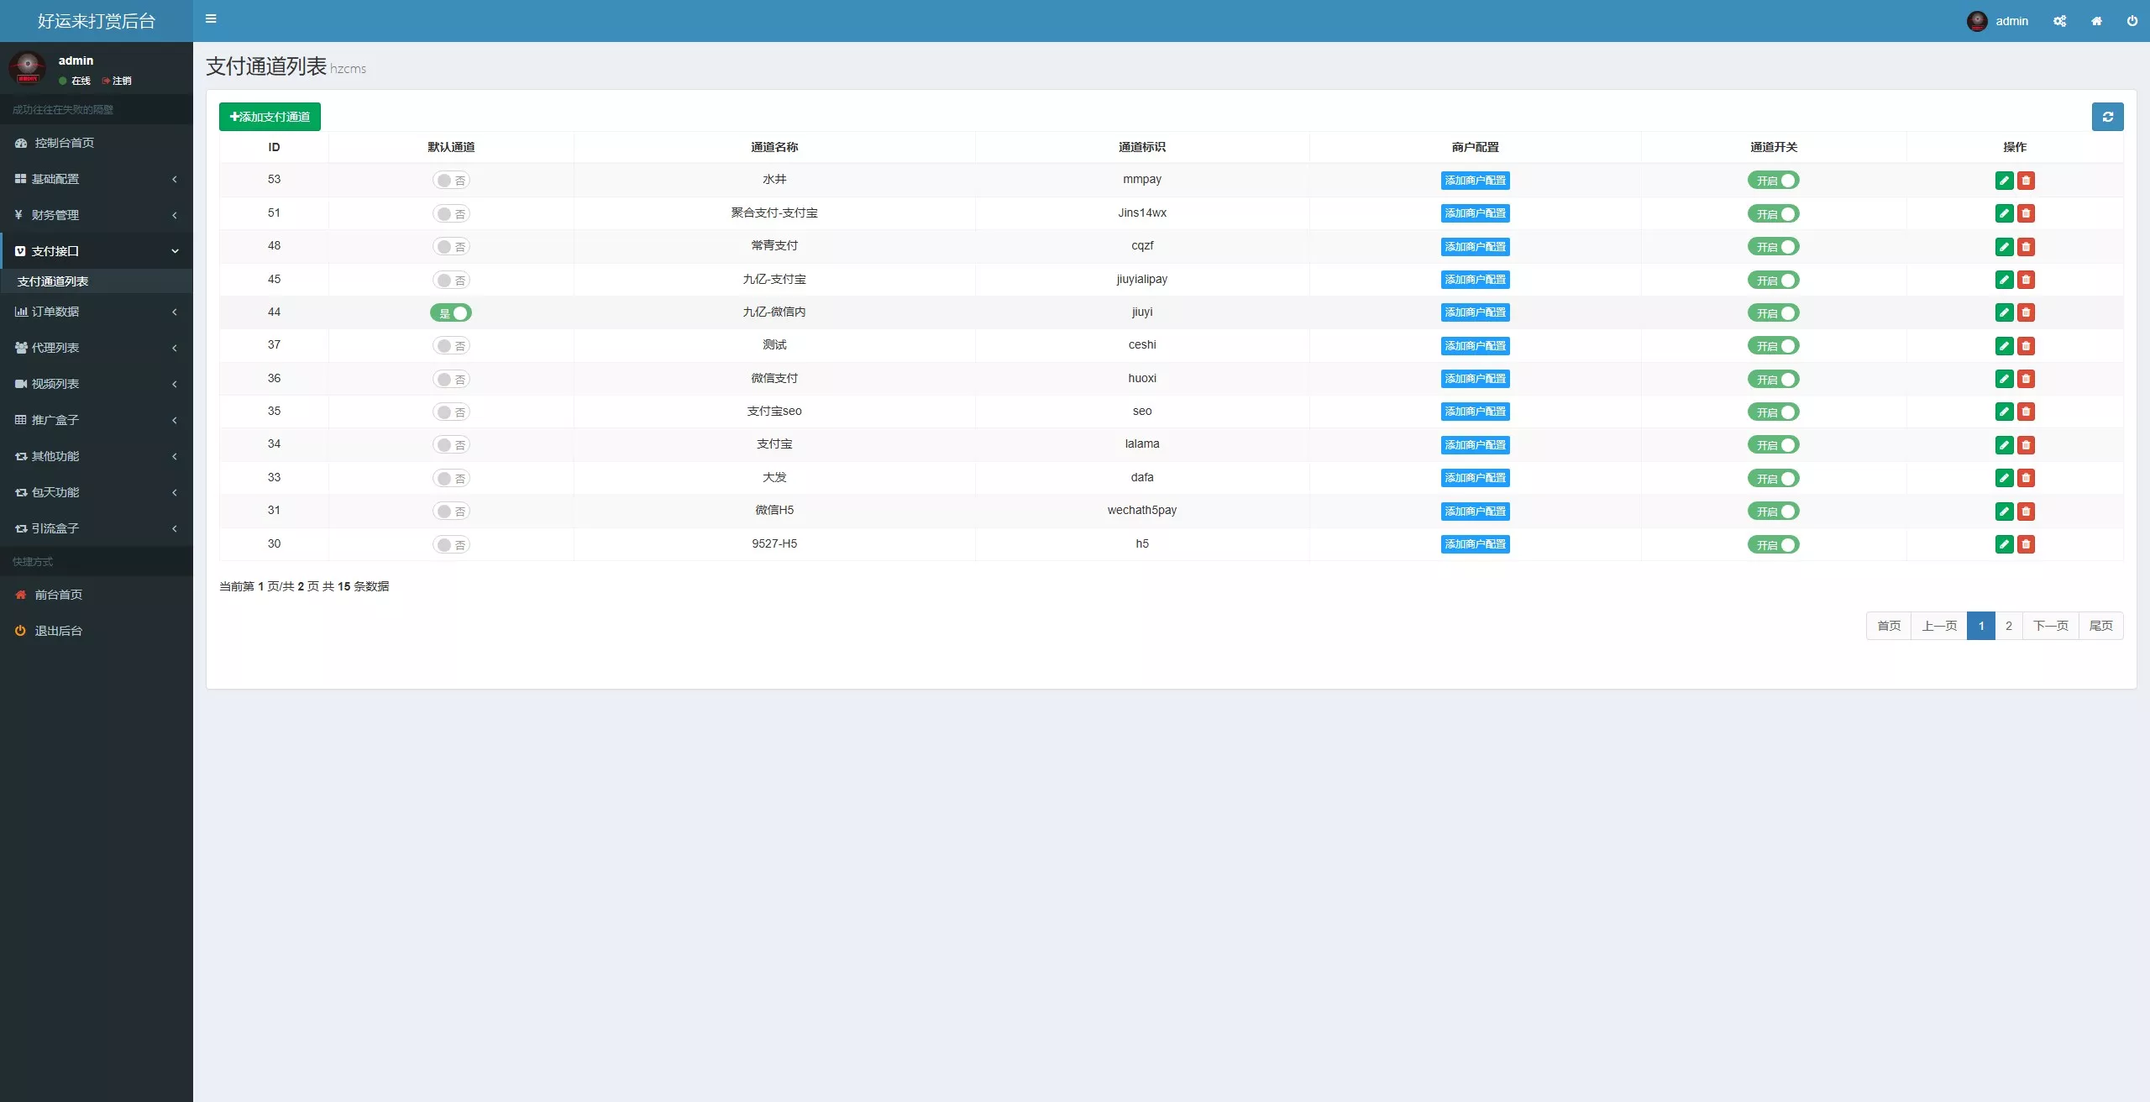Click the home icon in top header

(2096, 21)
